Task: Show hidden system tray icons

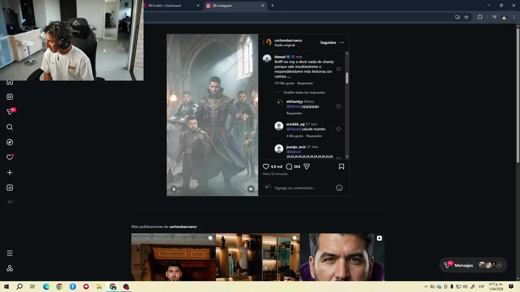Action: pyautogui.click(x=426, y=287)
